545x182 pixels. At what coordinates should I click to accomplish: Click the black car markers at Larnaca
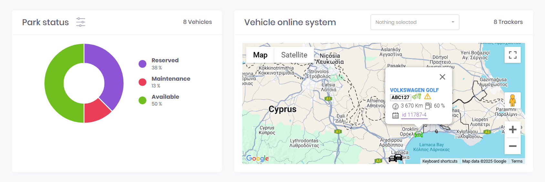(x=396, y=158)
